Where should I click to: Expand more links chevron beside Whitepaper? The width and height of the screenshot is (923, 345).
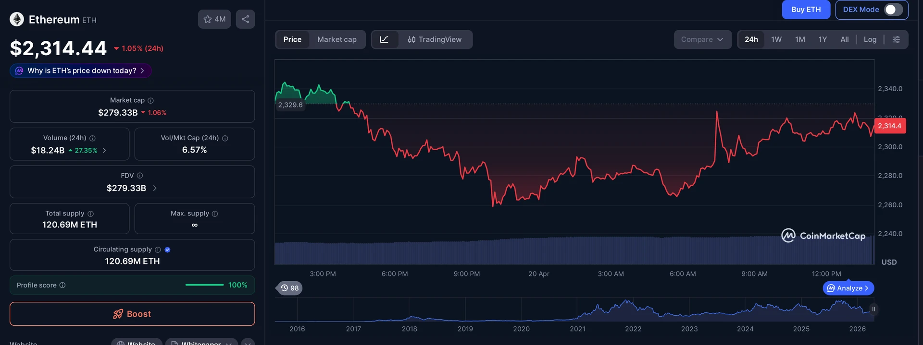[x=248, y=342]
